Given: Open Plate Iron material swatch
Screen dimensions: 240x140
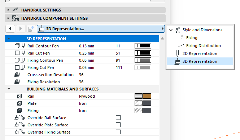Looking at the screenshot, I should 143,103.
